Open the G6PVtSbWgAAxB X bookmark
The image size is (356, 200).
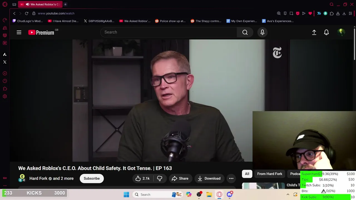(99, 21)
